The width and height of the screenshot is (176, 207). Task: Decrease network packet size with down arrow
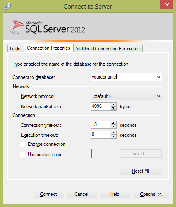click(114, 108)
